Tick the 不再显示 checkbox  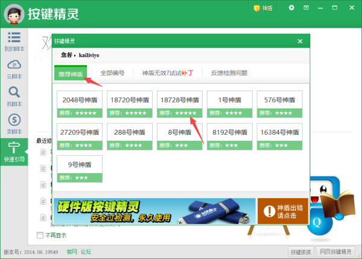coord(40,235)
